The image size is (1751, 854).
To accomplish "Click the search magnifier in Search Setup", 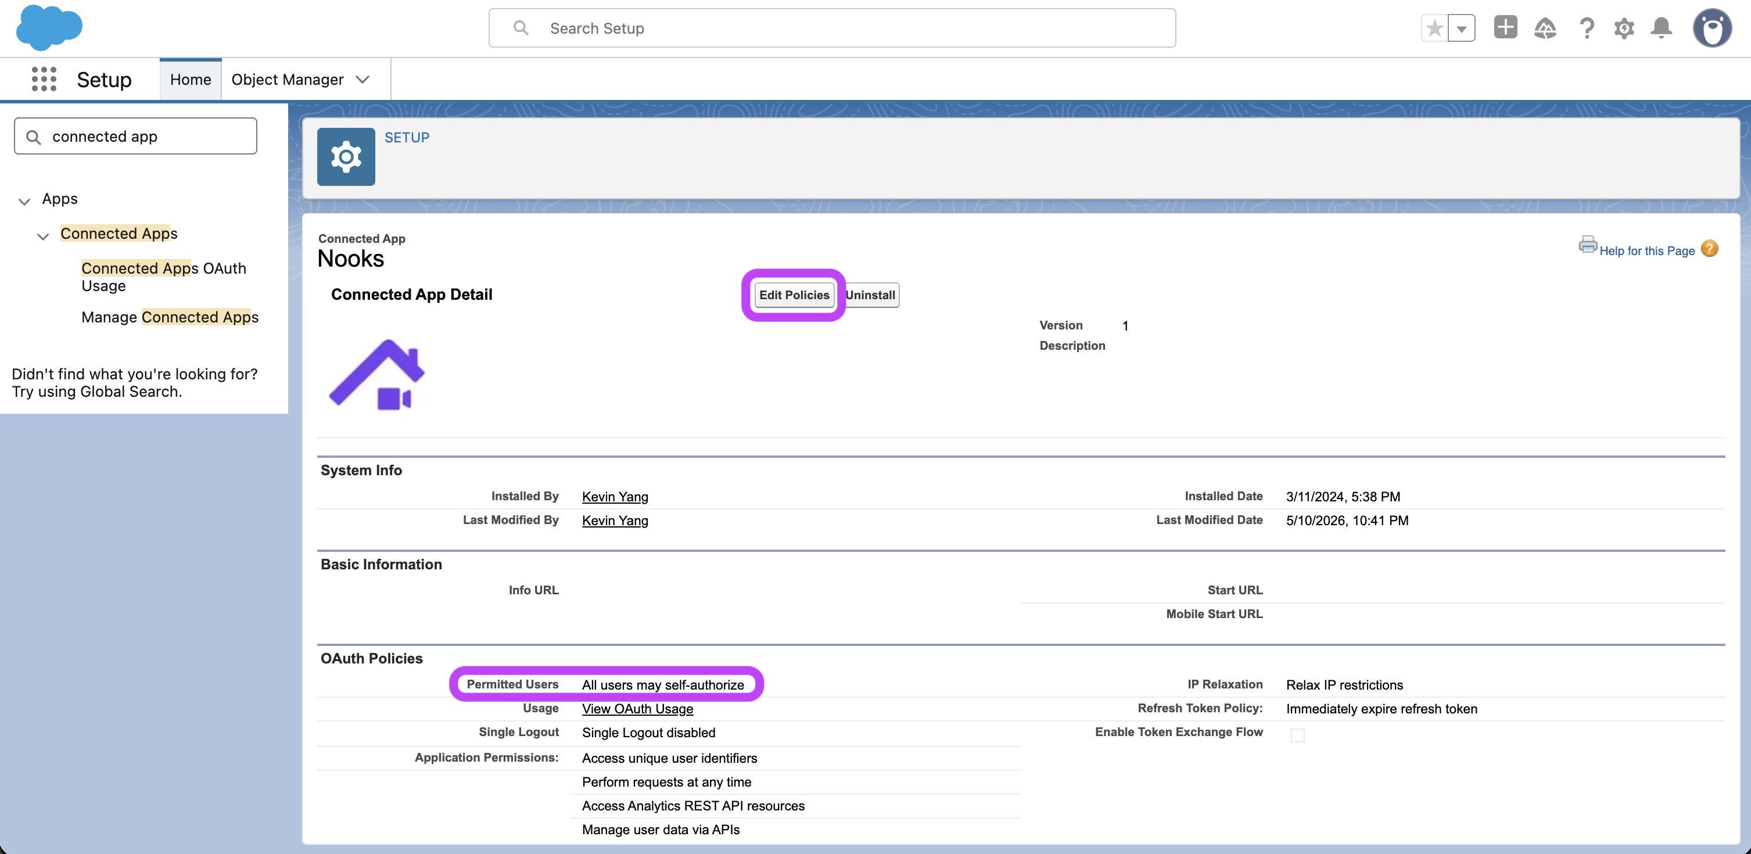I will click(521, 28).
